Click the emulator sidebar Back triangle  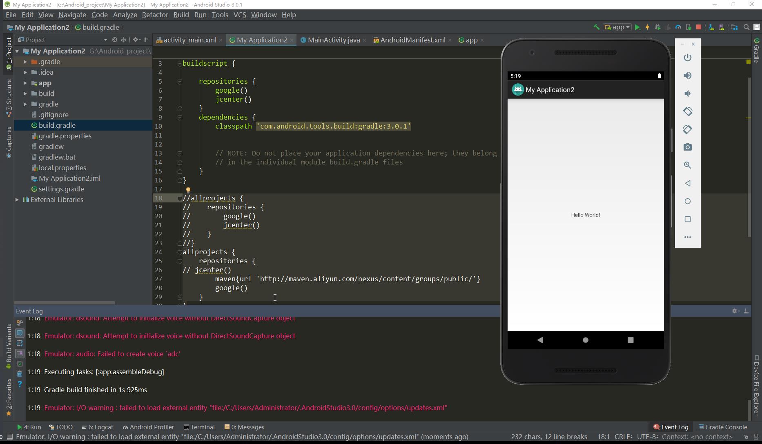(x=688, y=183)
